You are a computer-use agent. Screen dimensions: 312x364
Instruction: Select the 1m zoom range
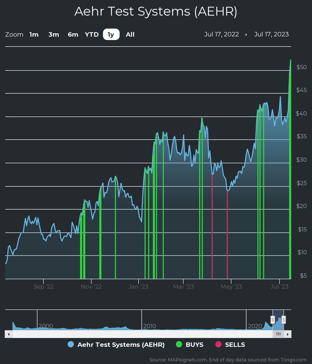pos(34,35)
